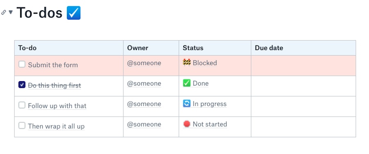369x154 pixels.
Task: Collapse the To-dos section triangle
Action: tap(11, 12)
